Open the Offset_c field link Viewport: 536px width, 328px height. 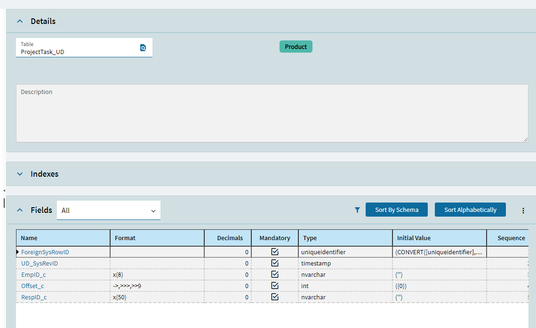[x=32, y=286]
